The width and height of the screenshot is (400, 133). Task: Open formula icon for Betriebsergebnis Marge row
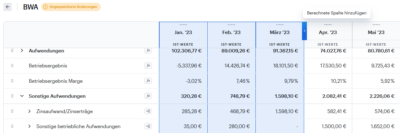pos(148,81)
